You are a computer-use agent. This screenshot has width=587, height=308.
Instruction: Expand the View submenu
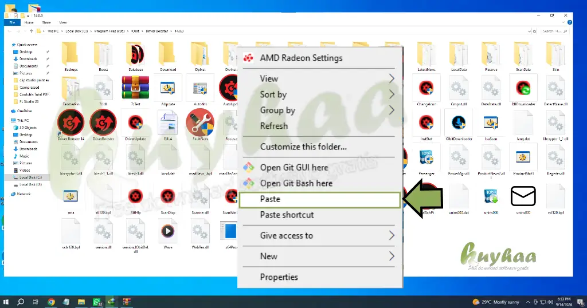(x=320, y=78)
